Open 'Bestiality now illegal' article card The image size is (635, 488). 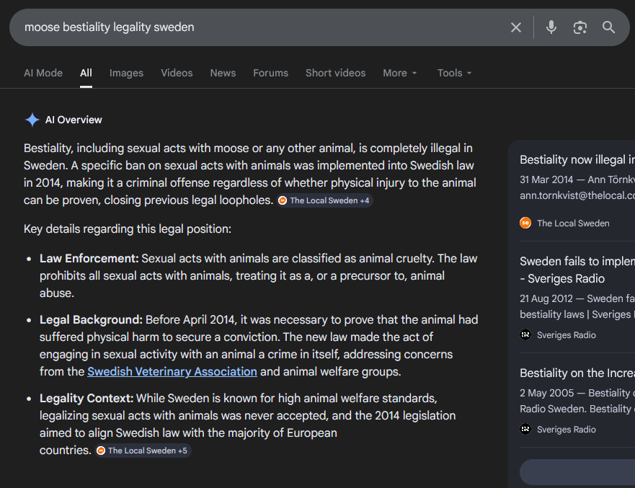coord(577,159)
